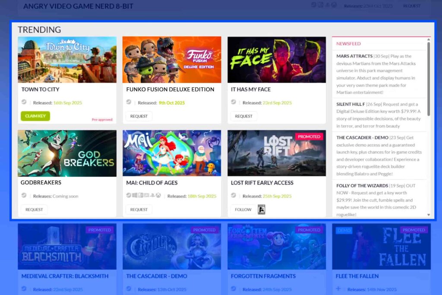Click the Steam icon under Funko Fusion Deluxe Edition
Screen dimensions: 442x295
pyautogui.click(x=129, y=102)
